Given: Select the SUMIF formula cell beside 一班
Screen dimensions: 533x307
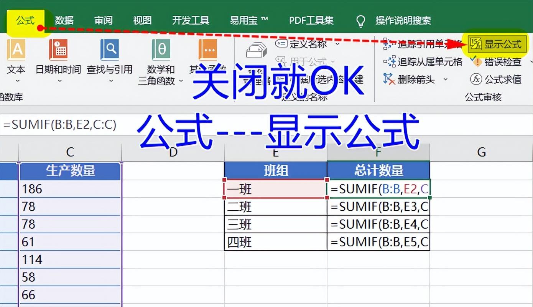Looking at the screenshot, I should click(x=378, y=189).
